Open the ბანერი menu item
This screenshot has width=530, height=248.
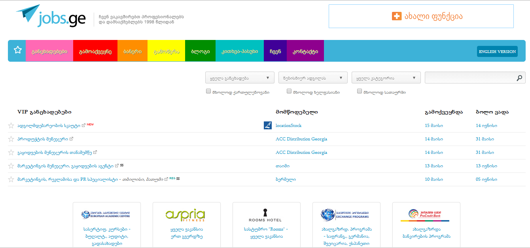(132, 51)
